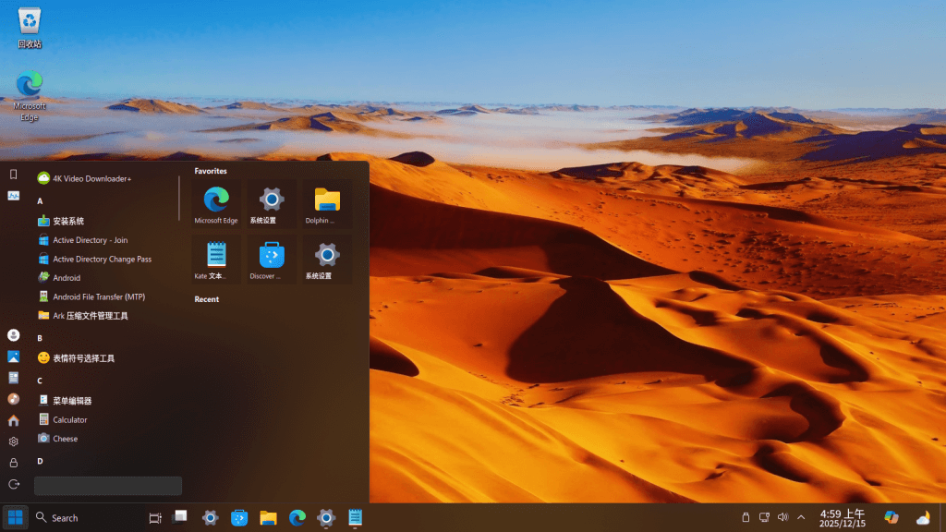Click the logout icon in menu sidebar
946x532 pixels.
[13, 484]
